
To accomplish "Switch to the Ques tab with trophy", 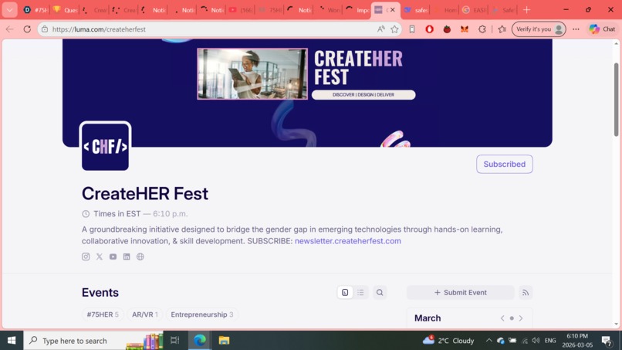I will (x=66, y=10).
